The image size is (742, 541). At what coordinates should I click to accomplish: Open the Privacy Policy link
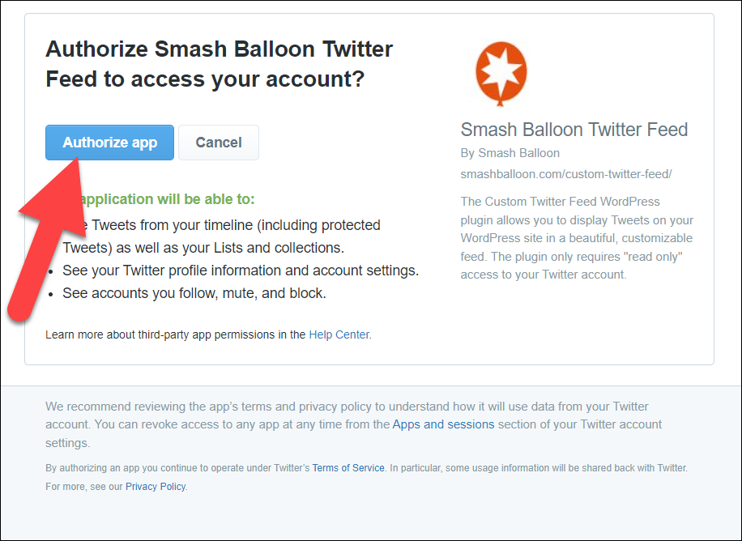click(x=156, y=487)
